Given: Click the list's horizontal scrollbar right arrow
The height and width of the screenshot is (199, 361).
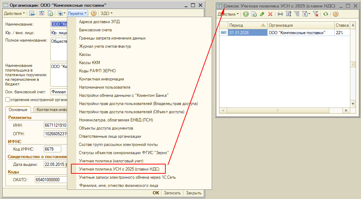Looking at the screenshot, I should click(346, 111).
